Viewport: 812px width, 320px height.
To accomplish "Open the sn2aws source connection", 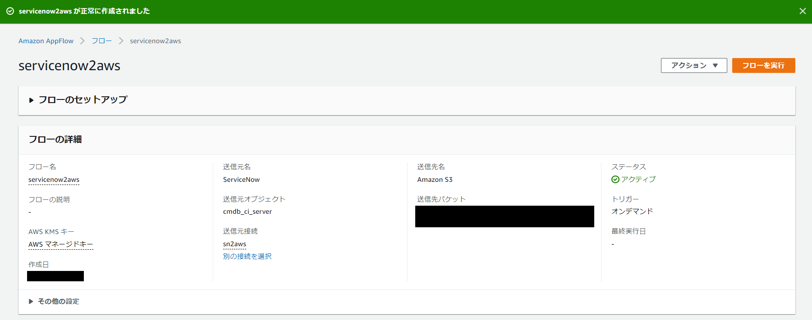I will coord(234,244).
